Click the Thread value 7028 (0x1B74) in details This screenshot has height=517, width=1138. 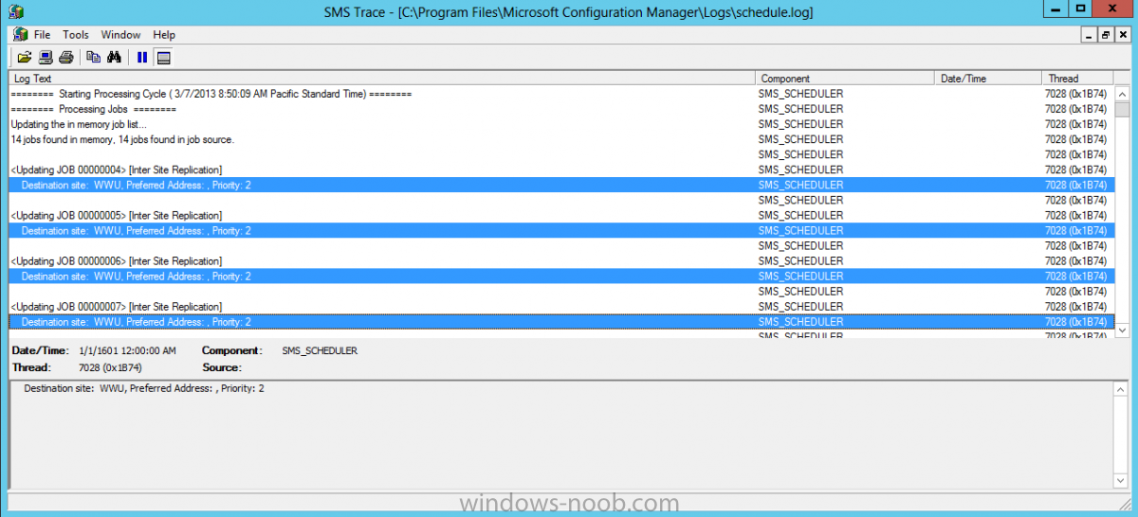click(x=110, y=366)
